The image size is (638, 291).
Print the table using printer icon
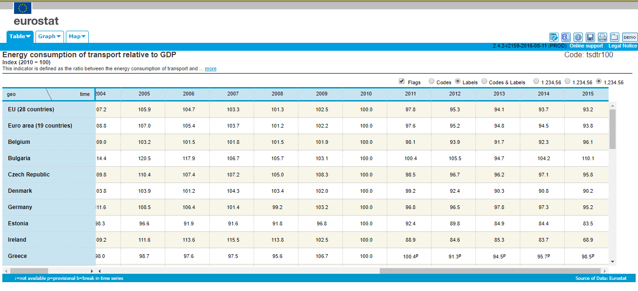coord(603,37)
